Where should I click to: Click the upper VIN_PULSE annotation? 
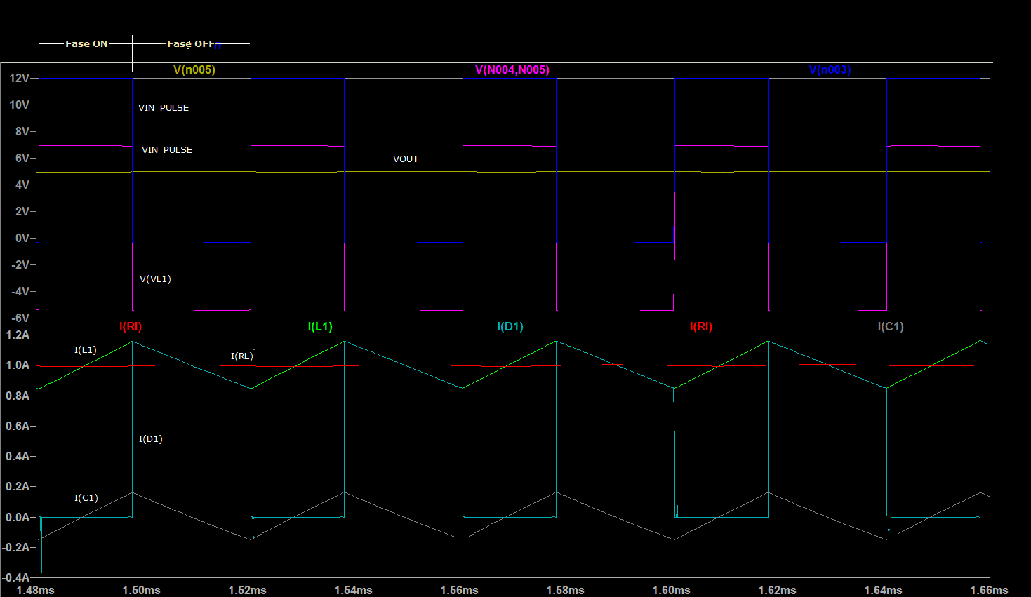[x=164, y=107]
